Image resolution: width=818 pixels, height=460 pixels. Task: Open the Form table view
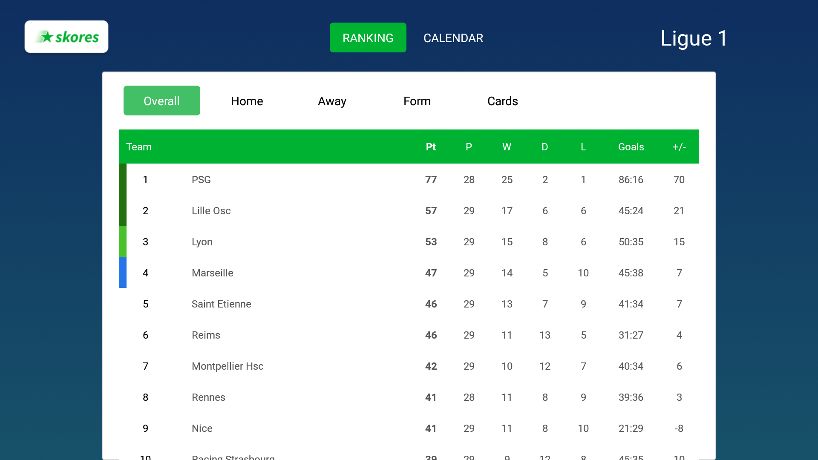click(x=417, y=101)
